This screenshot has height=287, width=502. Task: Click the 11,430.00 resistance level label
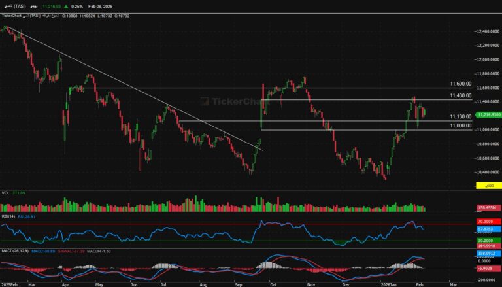(460, 96)
